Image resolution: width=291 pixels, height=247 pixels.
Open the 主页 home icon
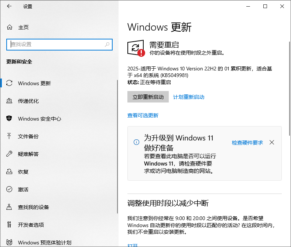click(x=10, y=27)
